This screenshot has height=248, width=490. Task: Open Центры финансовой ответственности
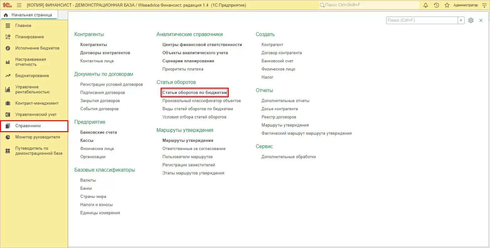(202, 45)
